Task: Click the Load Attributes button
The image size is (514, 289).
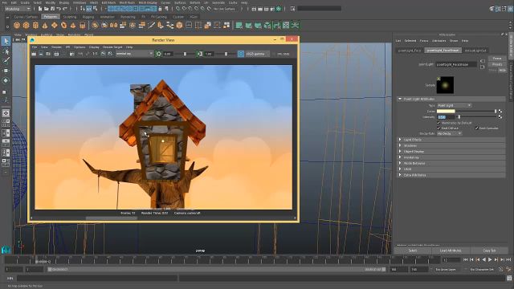Action: pos(451,250)
